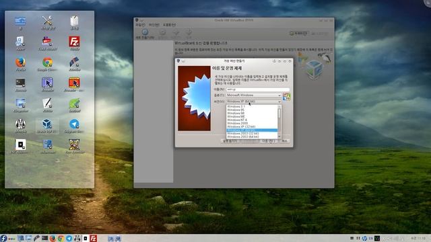This screenshot has height=242, width=431.
Task: Click the Next button in the wizard
Action: coord(268,140)
